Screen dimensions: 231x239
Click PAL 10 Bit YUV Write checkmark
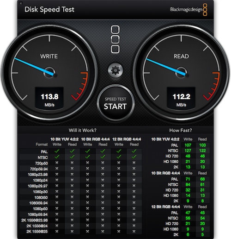click(x=57, y=151)
